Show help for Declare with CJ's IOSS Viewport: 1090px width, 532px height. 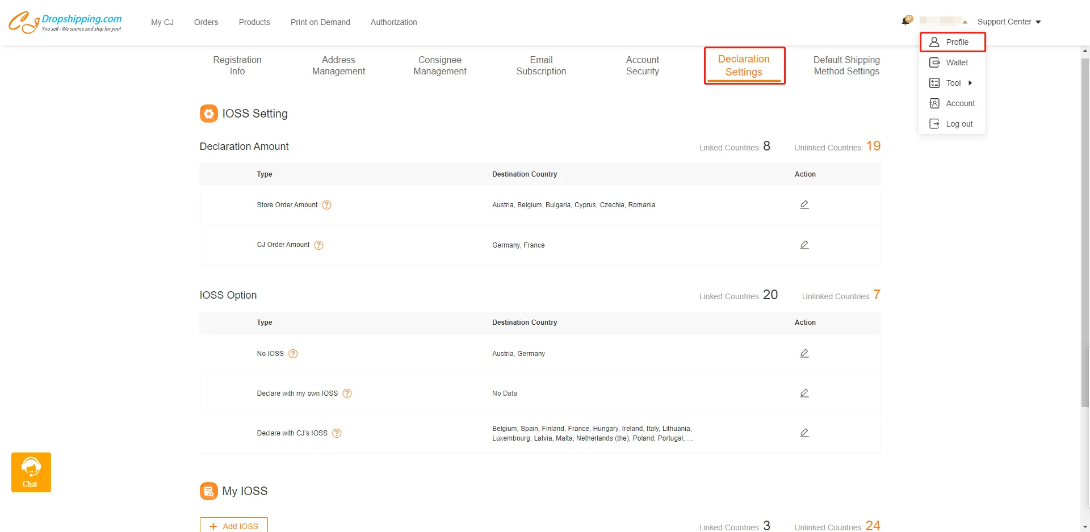[x=337, y=433]
